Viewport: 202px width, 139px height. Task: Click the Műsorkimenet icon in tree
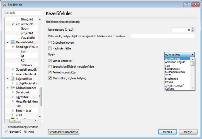pos(12,88)
